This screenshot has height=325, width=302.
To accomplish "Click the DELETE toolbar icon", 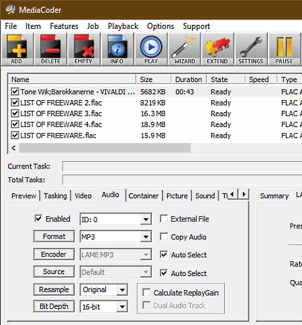I will [x=50, y=49].
